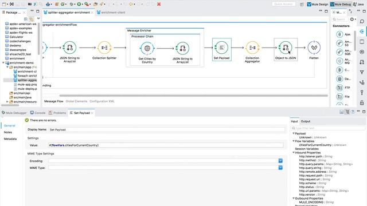The height and width of the screenshot is (206, 367).
Task: Open the palette Security lock category
Action: [362, 102]
